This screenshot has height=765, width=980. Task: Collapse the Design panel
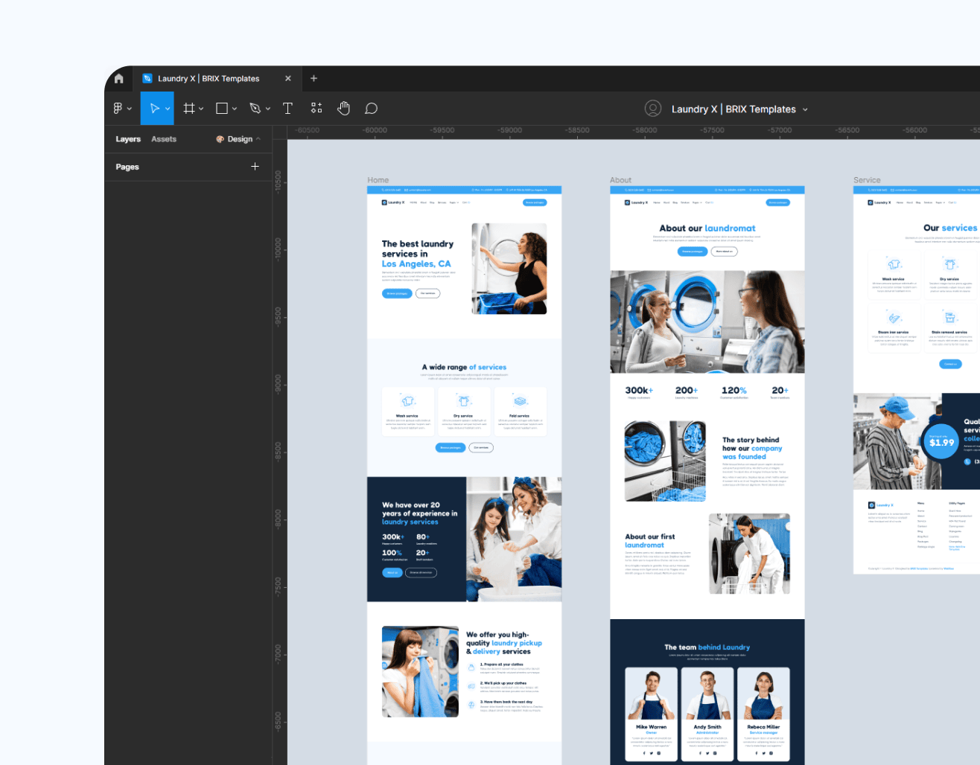(x=260, y=138)
